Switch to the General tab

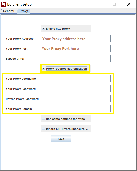[9, 11]
